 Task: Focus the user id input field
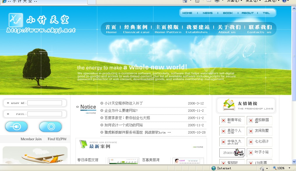(45, 103)
